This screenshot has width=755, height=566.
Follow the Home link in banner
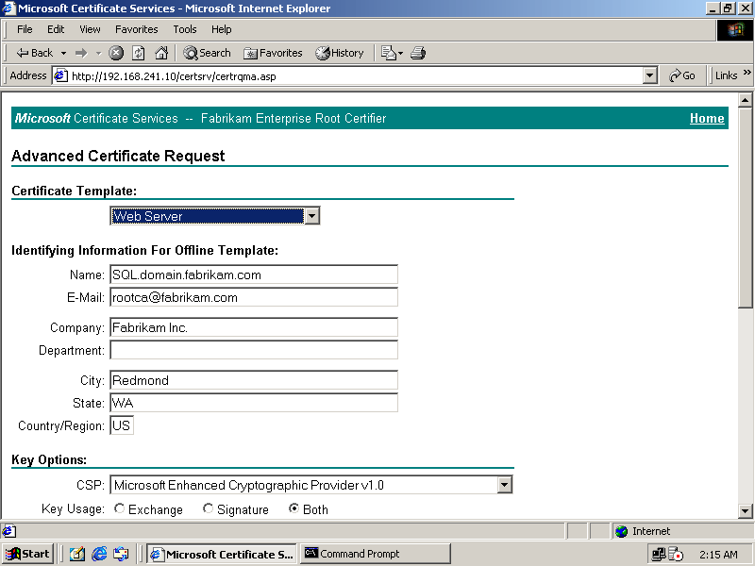click(x=707, y=119)
